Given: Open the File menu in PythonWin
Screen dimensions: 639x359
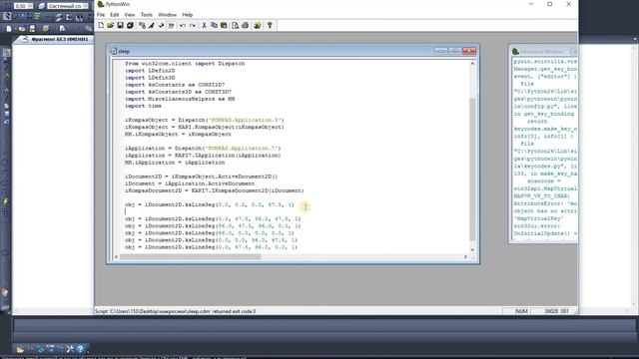Looking at the screenshot, I should click(101, 15).
